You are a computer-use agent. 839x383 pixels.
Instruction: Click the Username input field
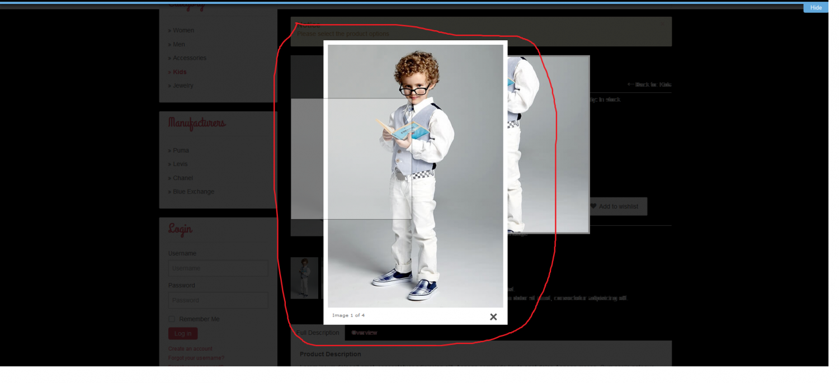pyautogui.click(x=218, y=268)
